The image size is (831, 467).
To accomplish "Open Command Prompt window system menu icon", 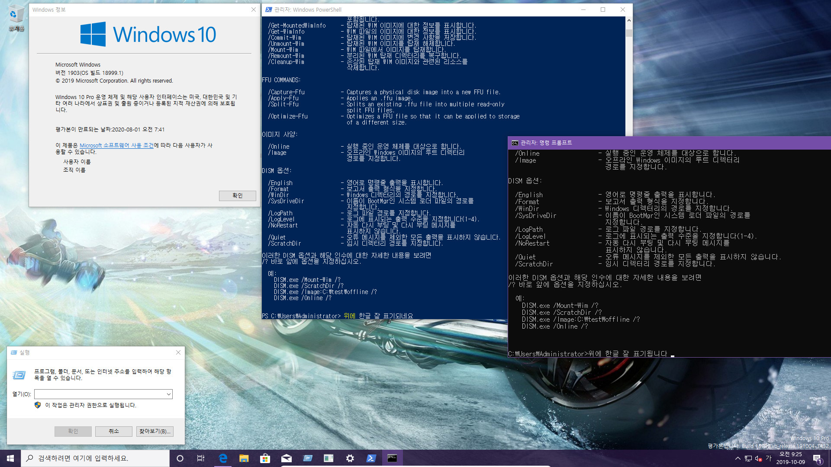I will 515,143.
